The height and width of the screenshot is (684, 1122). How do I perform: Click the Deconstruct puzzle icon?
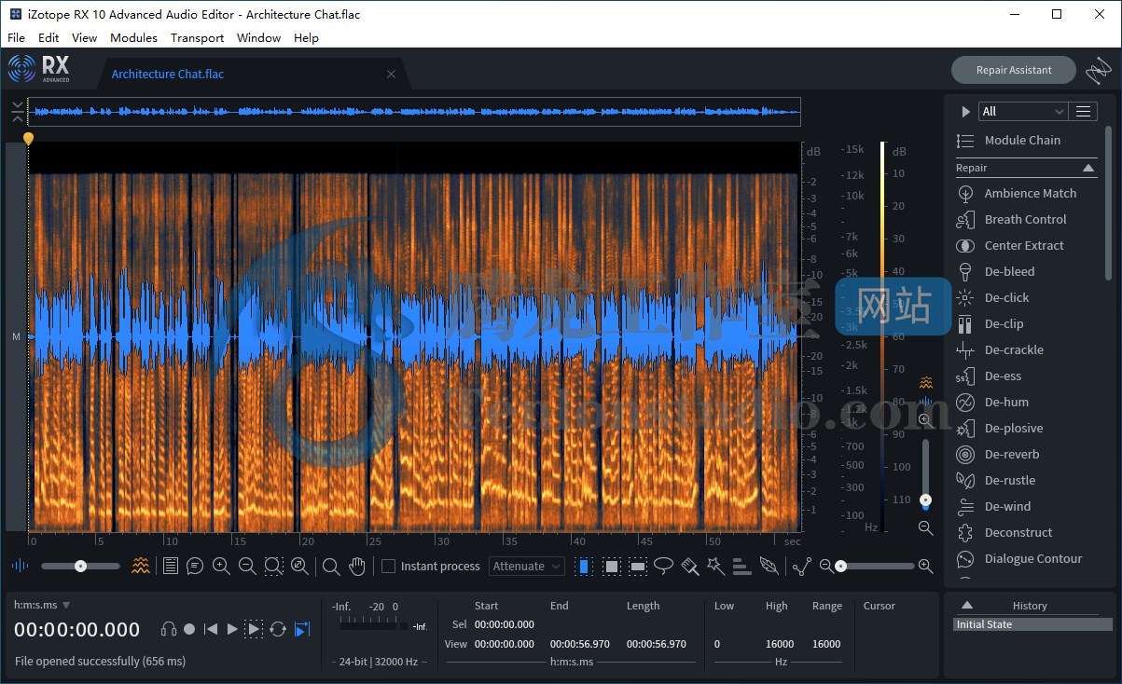coord(965,532)
